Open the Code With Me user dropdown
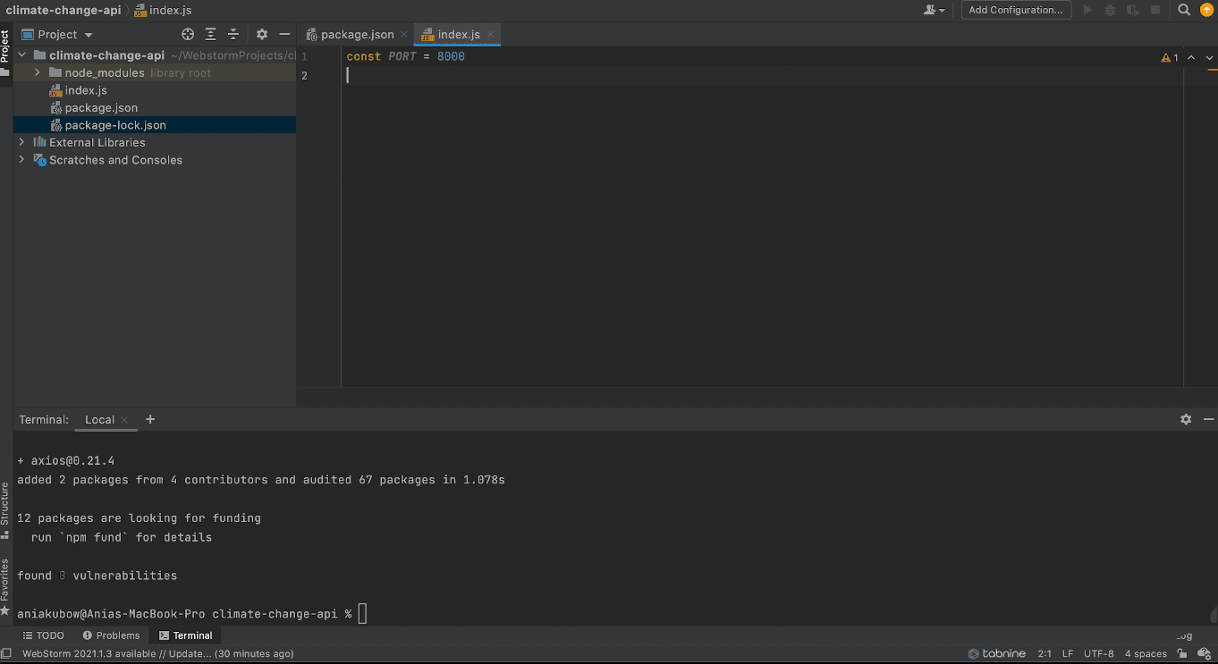This screenshot has width=1218, height=664. (x=934, y=10)
